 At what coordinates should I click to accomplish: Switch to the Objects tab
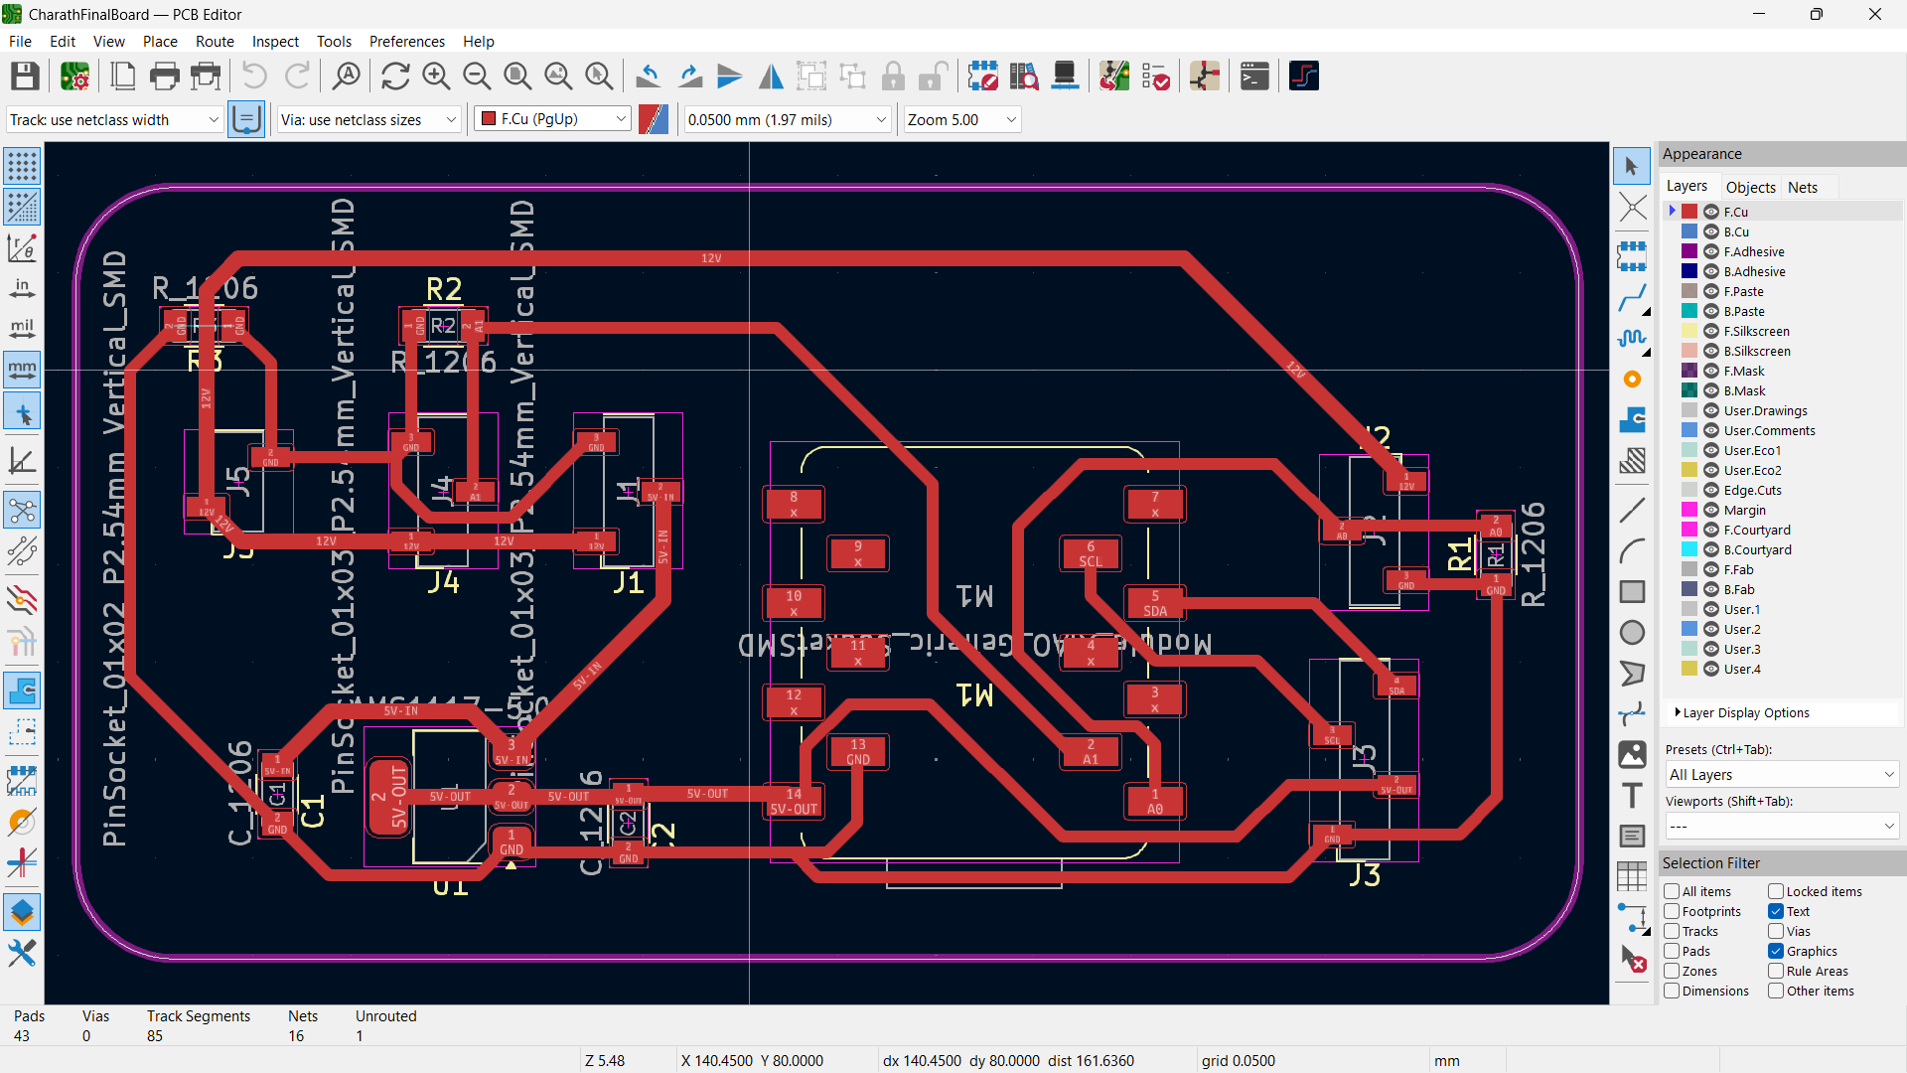pos(1750,187)
